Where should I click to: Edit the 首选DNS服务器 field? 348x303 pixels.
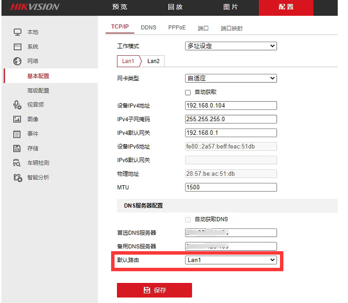point(231,233)
